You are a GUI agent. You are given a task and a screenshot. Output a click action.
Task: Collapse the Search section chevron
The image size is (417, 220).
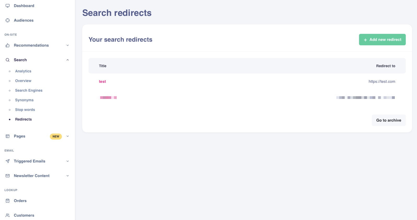[x=68, y=60]
